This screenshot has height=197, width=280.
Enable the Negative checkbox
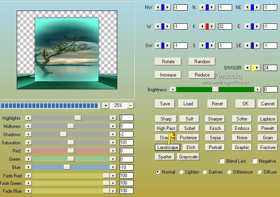(x=254, y=161)
